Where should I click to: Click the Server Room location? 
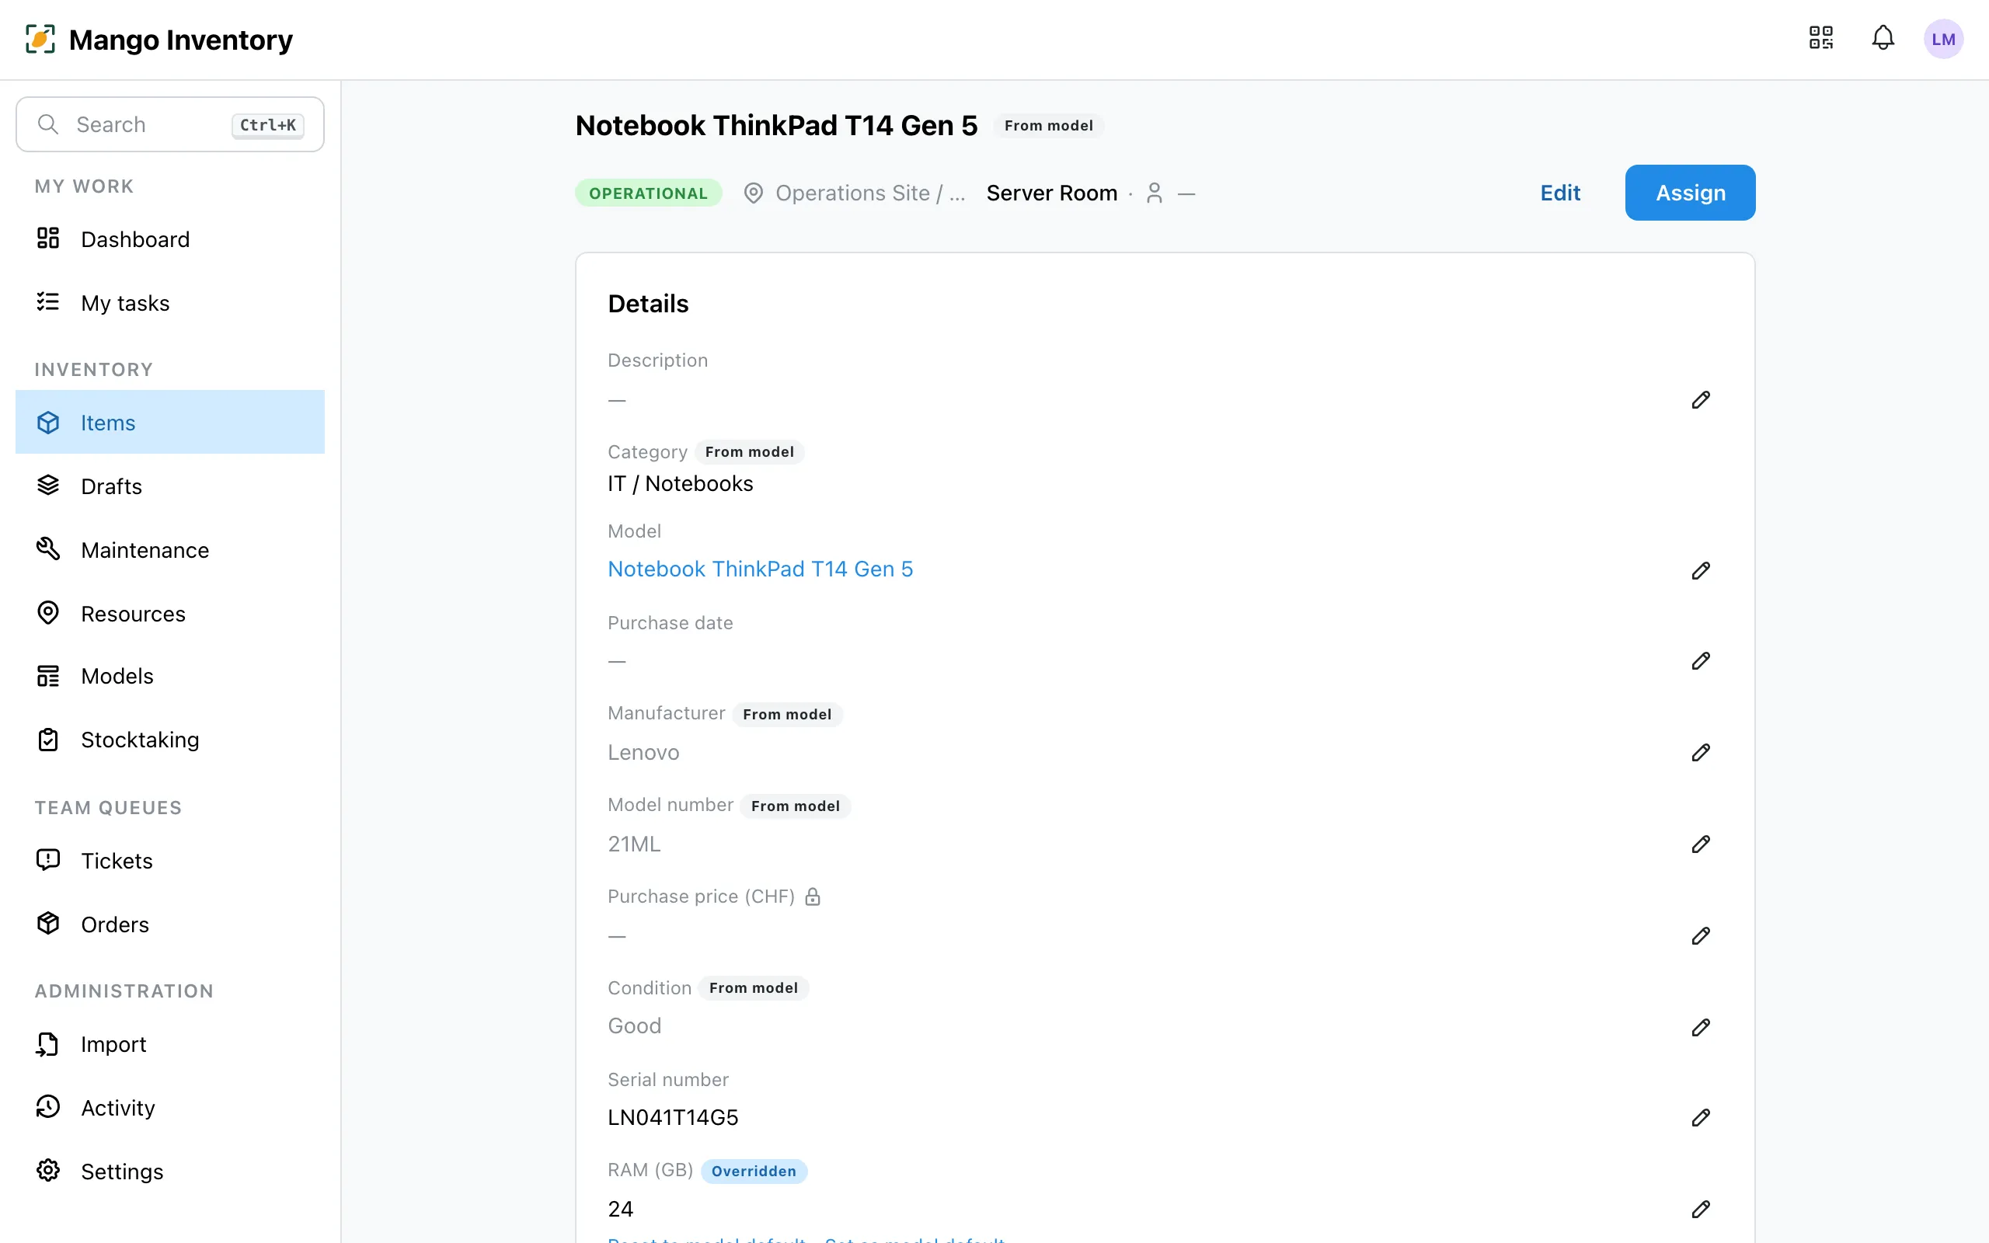point(1052,193)
